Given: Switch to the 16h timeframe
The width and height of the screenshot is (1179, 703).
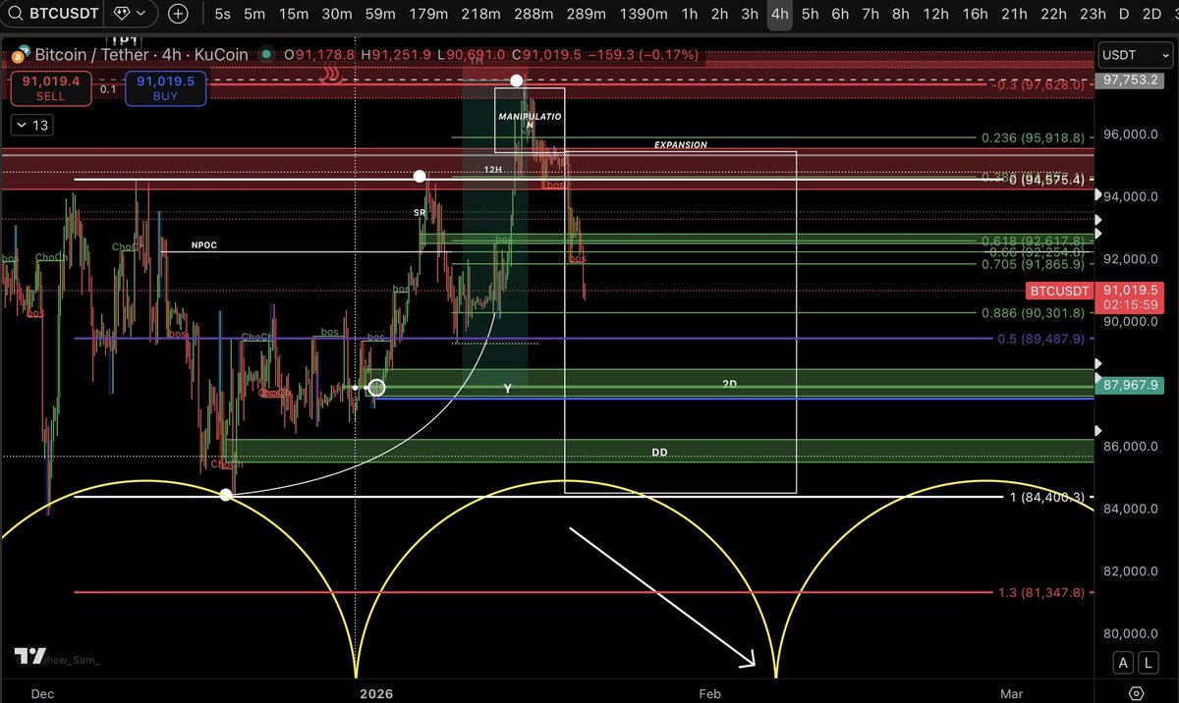Looking at the screenshot, I should pyautogui.click(x=976, y=15).
